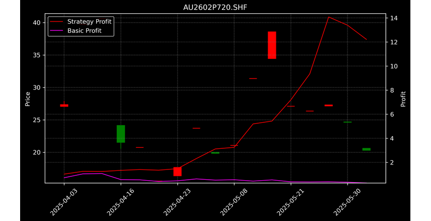Click the Strategy Profit line peak near 14
Viewport: 431px width, 221px height.
328,17
